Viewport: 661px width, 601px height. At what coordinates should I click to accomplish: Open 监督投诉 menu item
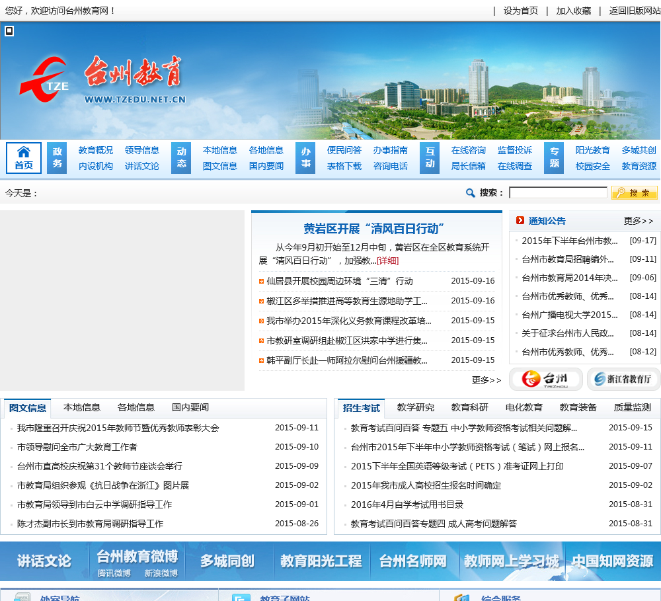pyautogui.click(x=515, y=150)
